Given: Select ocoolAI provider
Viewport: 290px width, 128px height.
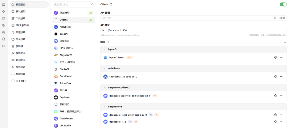Looking at the screenshot, I should 73,34.
